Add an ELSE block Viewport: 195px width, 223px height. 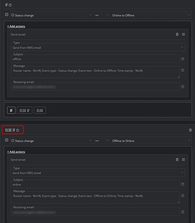point(40,110)
